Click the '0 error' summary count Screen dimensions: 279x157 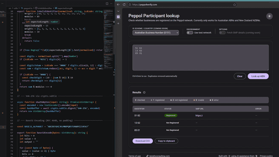tap(214, 100)
